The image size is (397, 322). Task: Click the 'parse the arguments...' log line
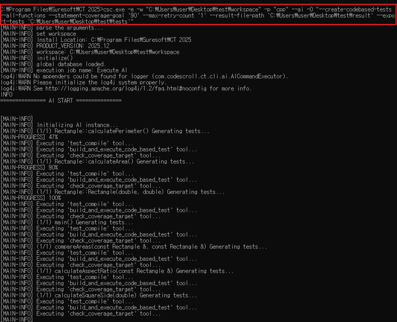click(x=52, y=28)
